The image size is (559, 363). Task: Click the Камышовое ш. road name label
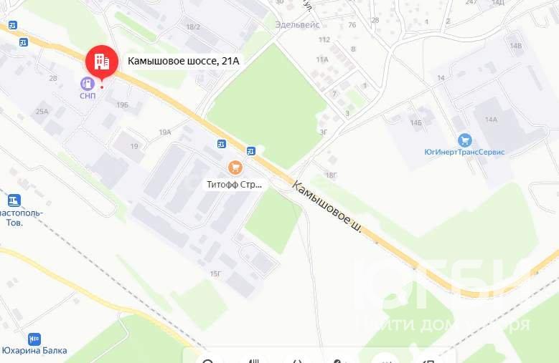[328, 207]
